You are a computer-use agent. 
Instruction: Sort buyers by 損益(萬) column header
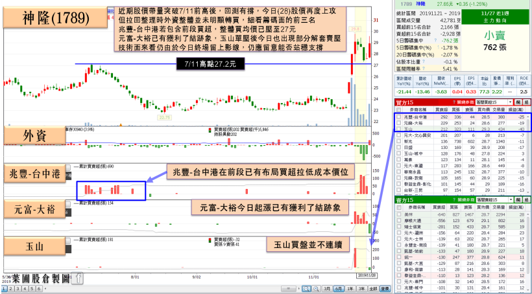(516, 110)
